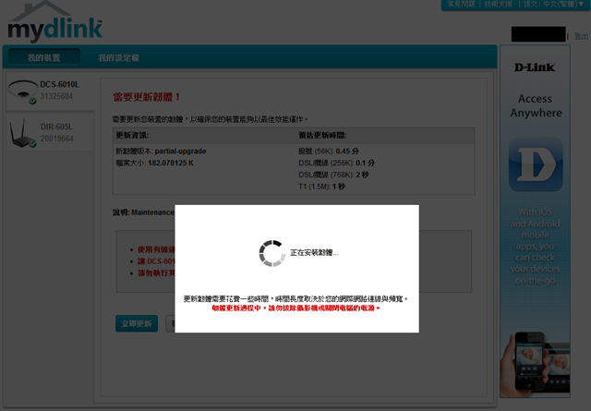Click the 需要更新韌體 heading
The image size is (591, 411).
146,97
